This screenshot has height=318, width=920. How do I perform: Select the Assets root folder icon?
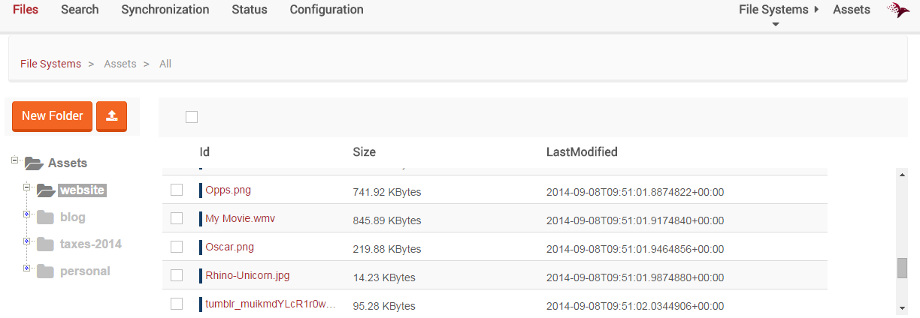pos(34,163)
